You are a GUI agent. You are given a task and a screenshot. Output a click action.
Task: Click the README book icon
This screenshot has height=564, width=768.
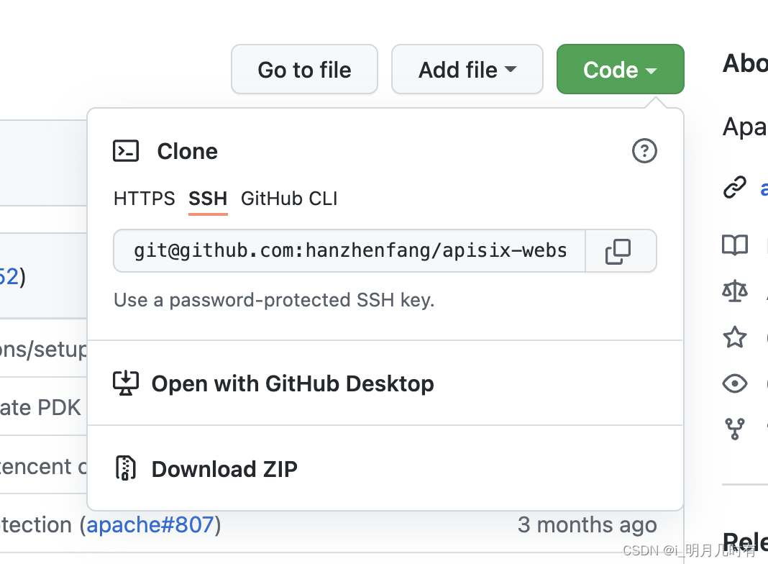(734, 245)
